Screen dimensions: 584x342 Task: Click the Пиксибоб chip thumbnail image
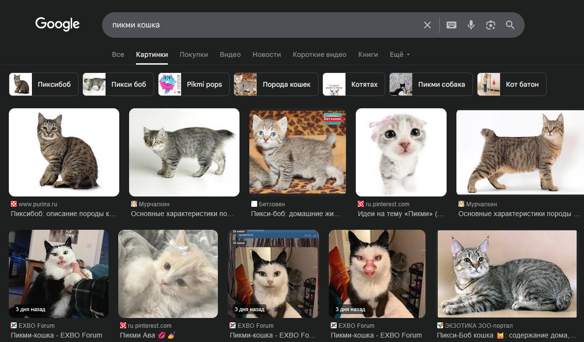21,84
